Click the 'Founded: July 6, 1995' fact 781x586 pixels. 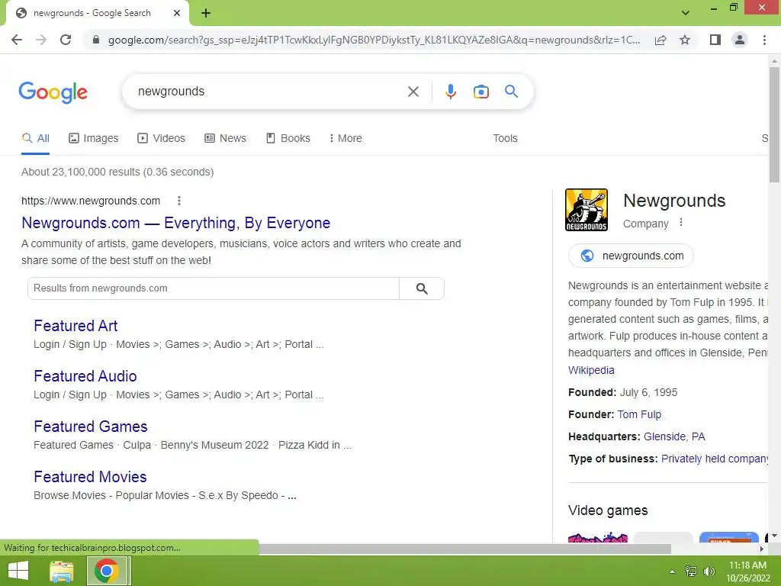click(x=622, y=393)
